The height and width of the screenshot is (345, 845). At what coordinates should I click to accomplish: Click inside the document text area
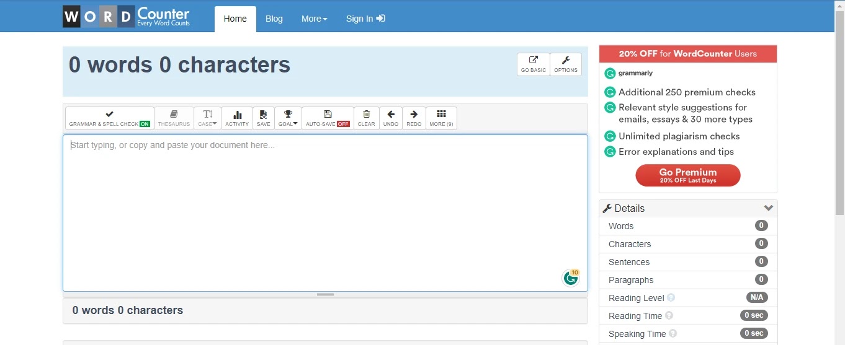coord(325,212)
